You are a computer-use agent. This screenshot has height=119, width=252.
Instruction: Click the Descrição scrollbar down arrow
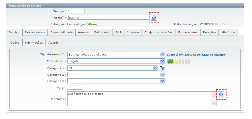[214, 104]
